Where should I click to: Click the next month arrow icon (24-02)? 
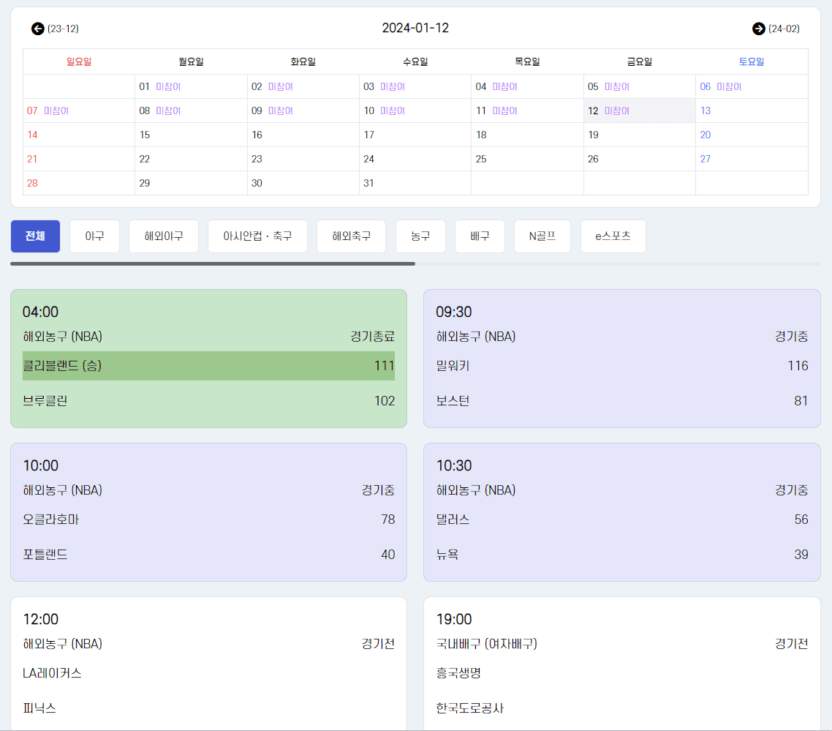759,29
